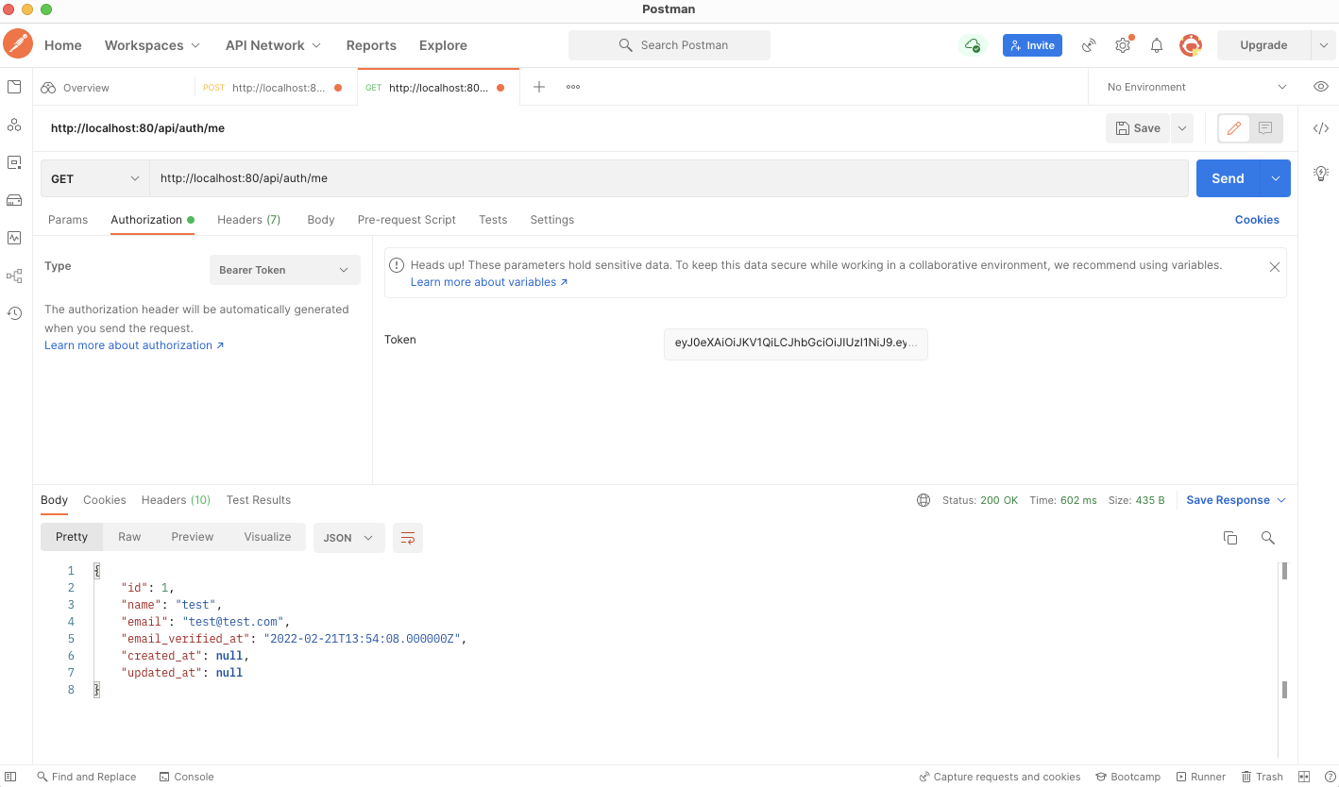Open the info lightbulb panel icon
1339x787 pixels.
pyautogui.click(x=1321, y=173)
